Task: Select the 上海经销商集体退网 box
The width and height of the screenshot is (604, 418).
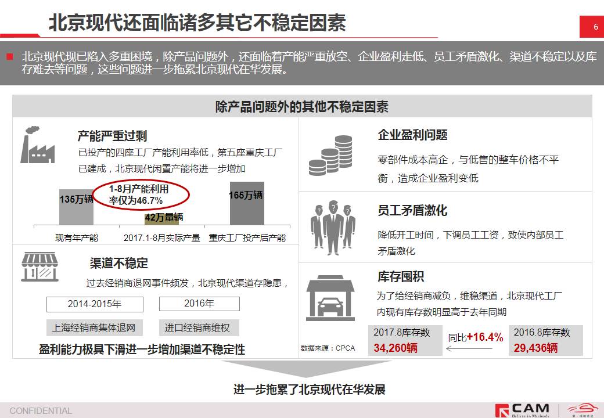Action: point(94,327)
